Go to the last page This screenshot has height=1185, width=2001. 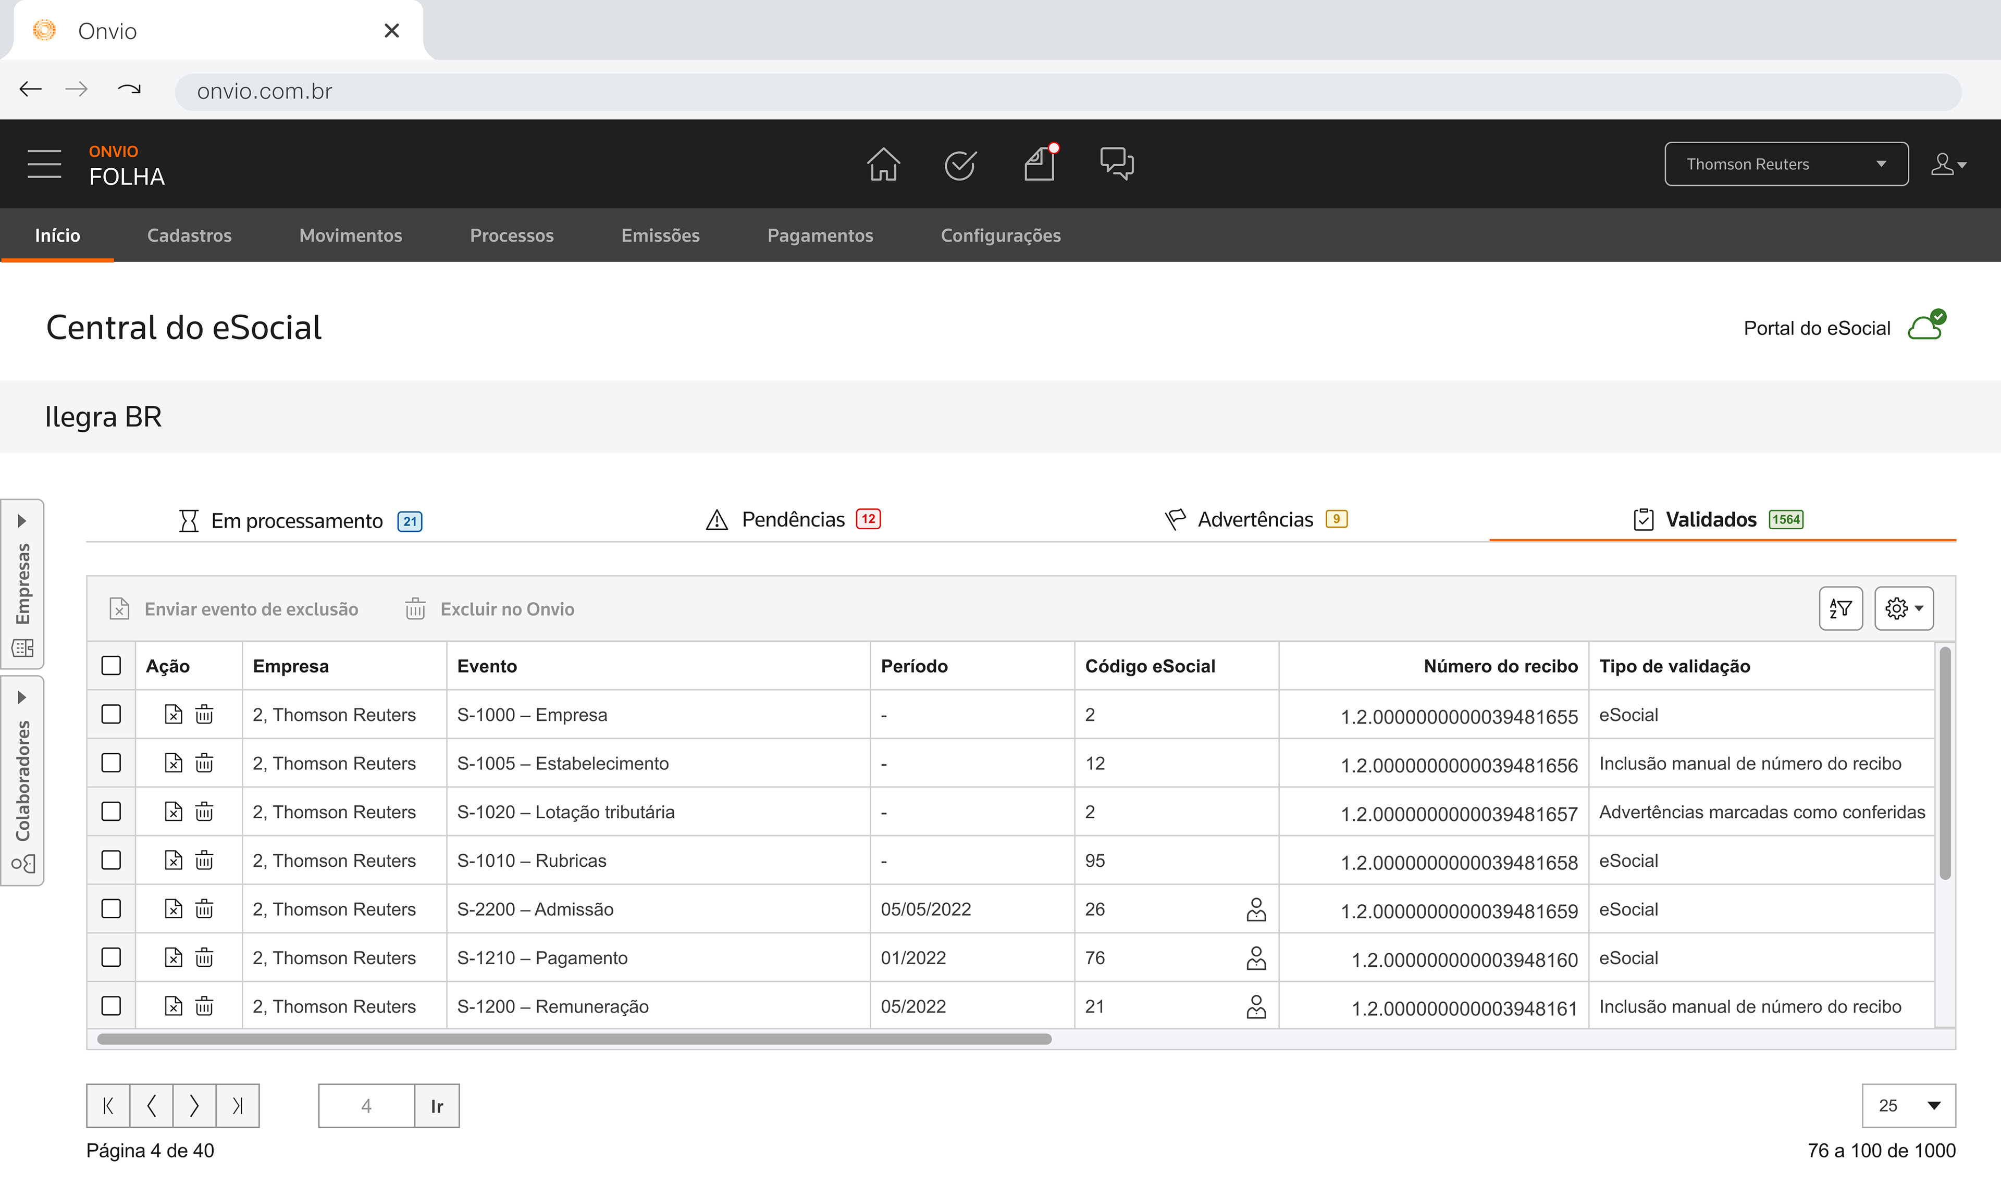click(237, 1106)
